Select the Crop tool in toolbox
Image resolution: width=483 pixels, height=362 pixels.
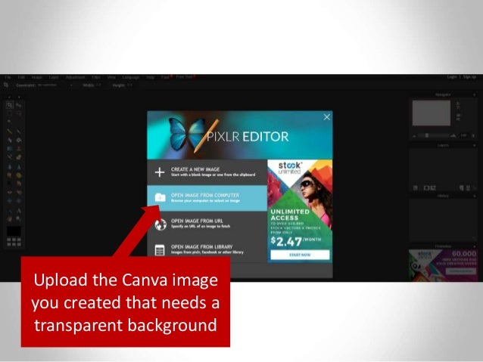pyautogui.click(x=10, y=105)
